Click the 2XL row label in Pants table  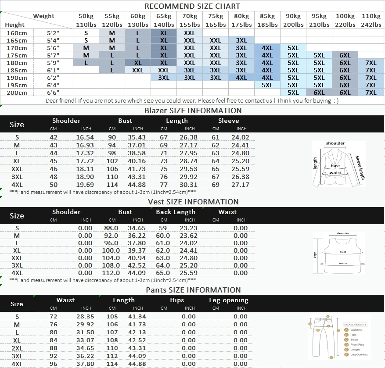[x=17, y=348]
